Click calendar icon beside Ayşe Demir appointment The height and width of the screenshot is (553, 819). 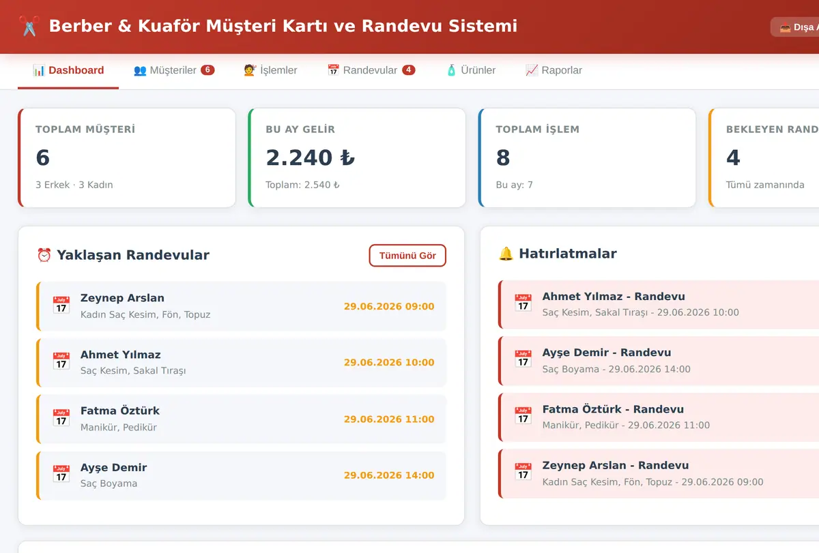(x=61, y=475)
